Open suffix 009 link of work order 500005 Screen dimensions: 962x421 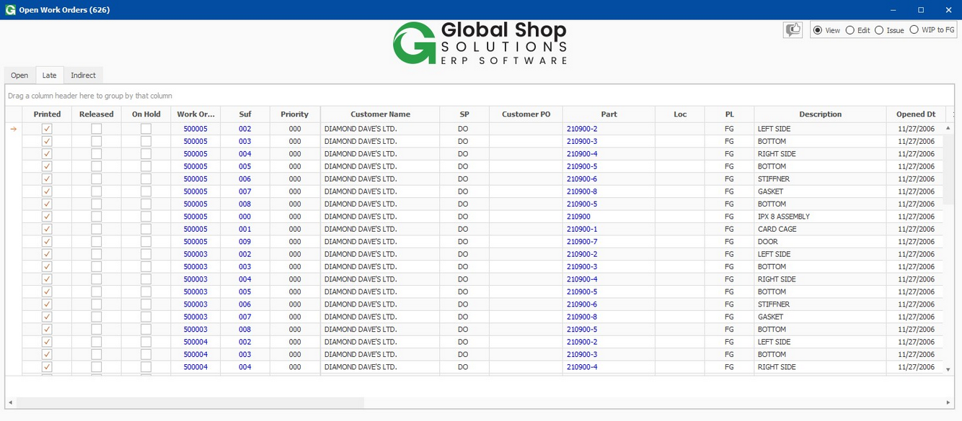point(245,242)
